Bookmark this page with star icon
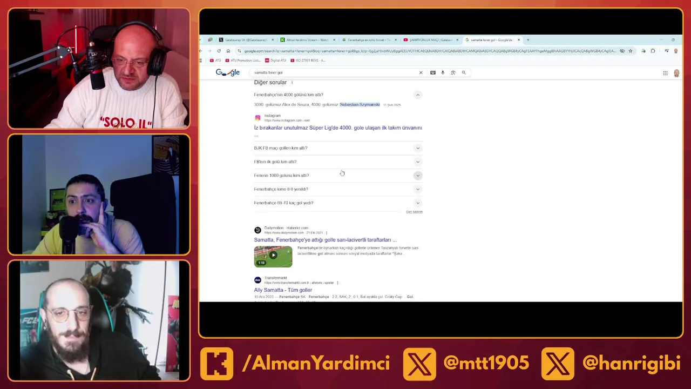This screenshot has height=389, width=691. pyautogui.click(x=630, y=51)
